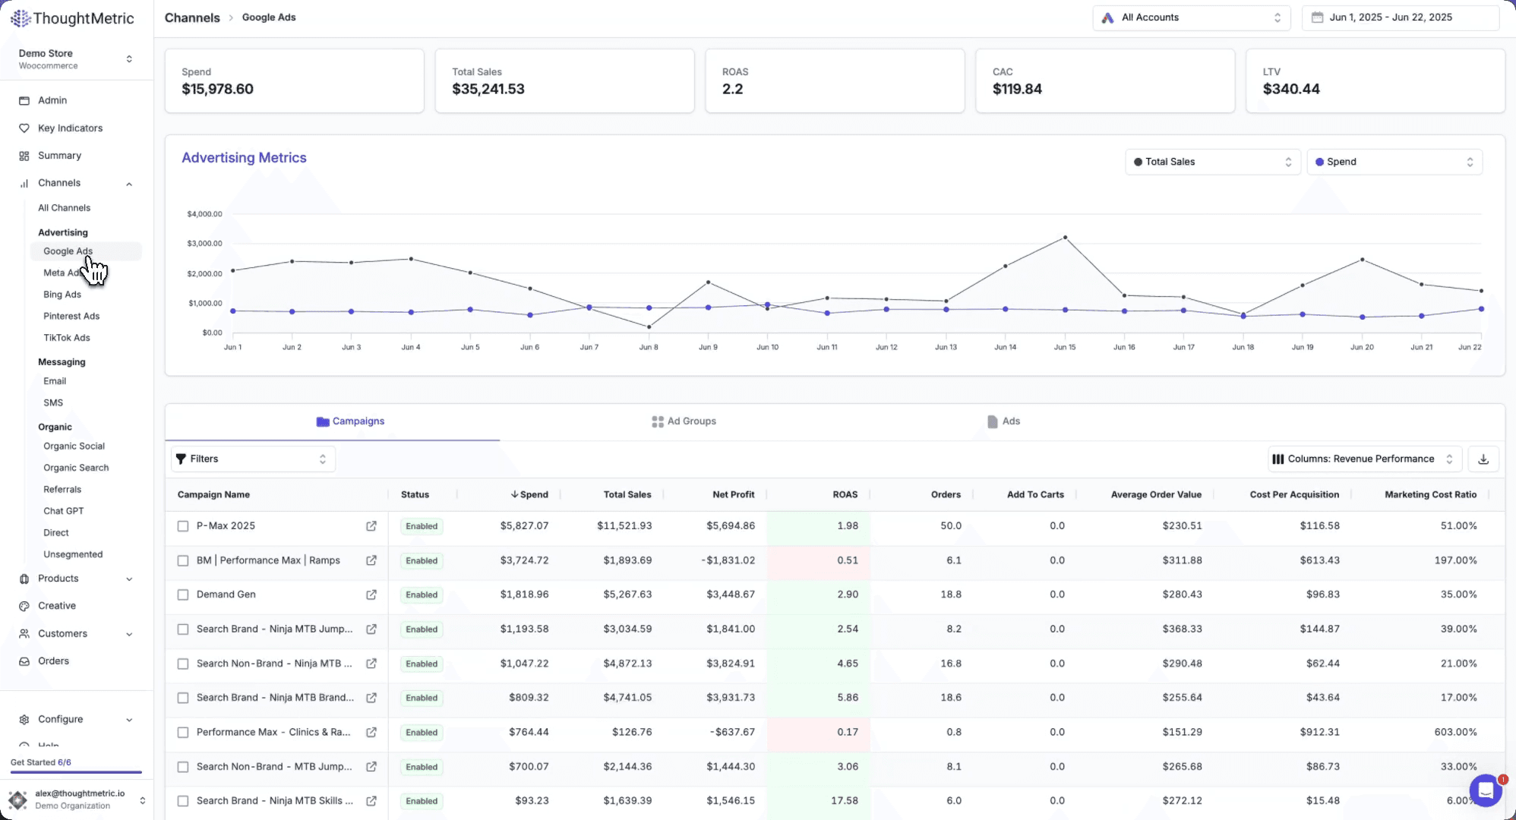The height and width of the screenshot is (820, 1516).
Task: Download the campaigns table
Action: coord(1483,459)
